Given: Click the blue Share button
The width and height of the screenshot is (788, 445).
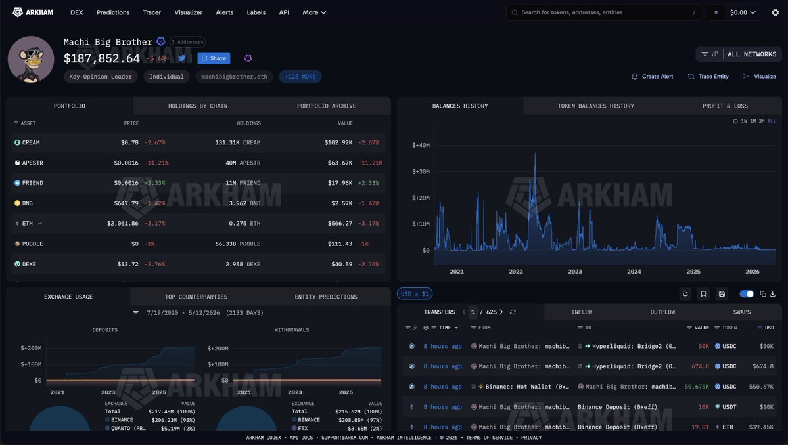Looking at the screenshot, I should [x=214, y=58].
